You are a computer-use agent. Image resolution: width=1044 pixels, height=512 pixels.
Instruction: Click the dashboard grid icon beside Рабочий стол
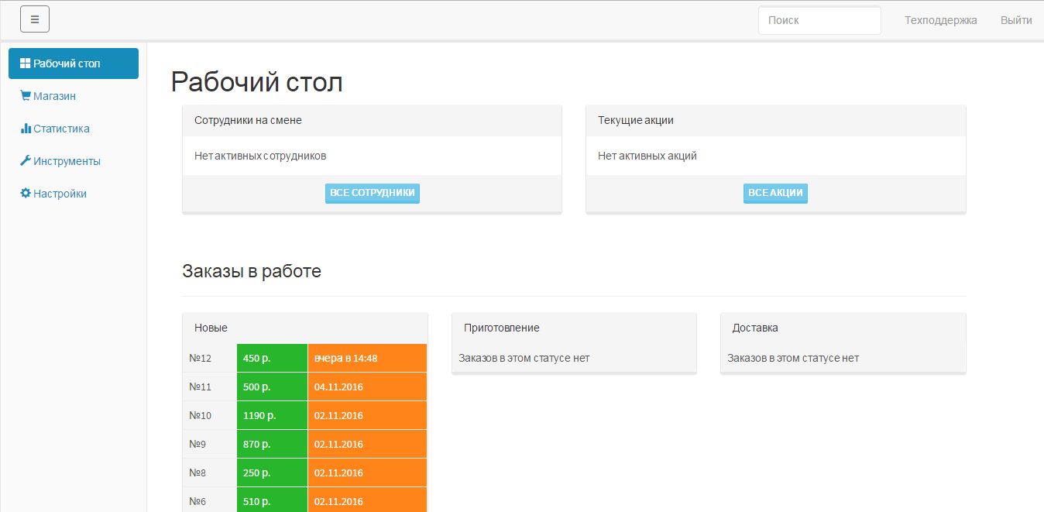(26, 64)
